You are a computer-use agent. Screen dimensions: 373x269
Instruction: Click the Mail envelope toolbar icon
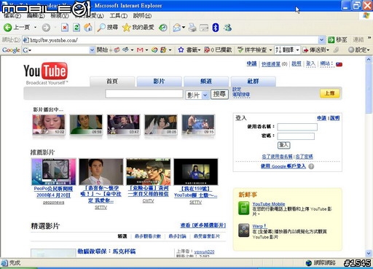click(x=177, y=28)
